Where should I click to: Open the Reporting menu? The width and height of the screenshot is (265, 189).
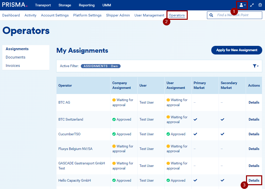[x=87, y=5]
